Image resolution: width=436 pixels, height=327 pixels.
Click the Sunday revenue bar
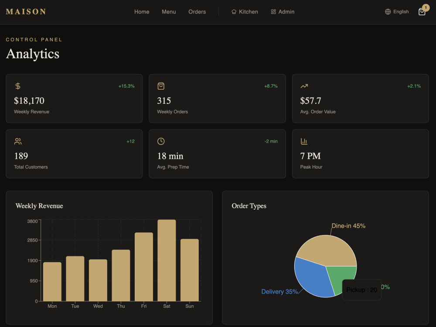(190, 270)
